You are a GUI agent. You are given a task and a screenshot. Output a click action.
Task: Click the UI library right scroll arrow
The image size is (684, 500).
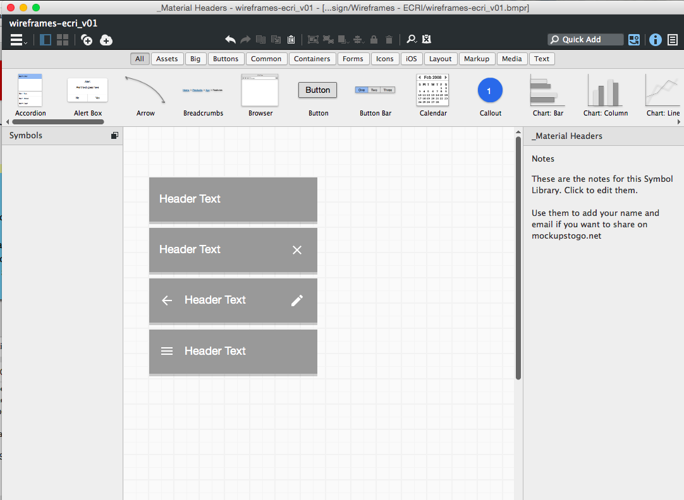tap(679, 122)
